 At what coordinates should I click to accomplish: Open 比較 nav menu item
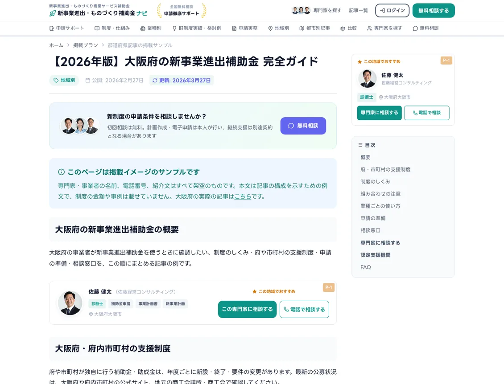(x=348, y=28)
